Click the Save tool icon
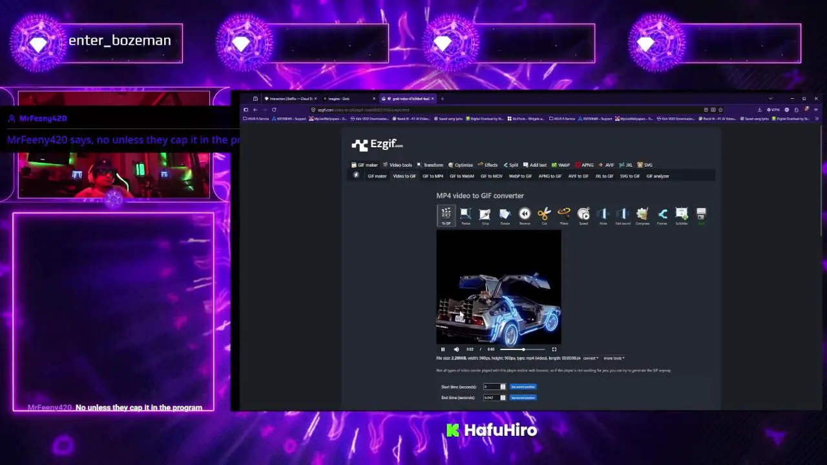The height and width of the screenshot is (465, 827). (x=701, y=216)
